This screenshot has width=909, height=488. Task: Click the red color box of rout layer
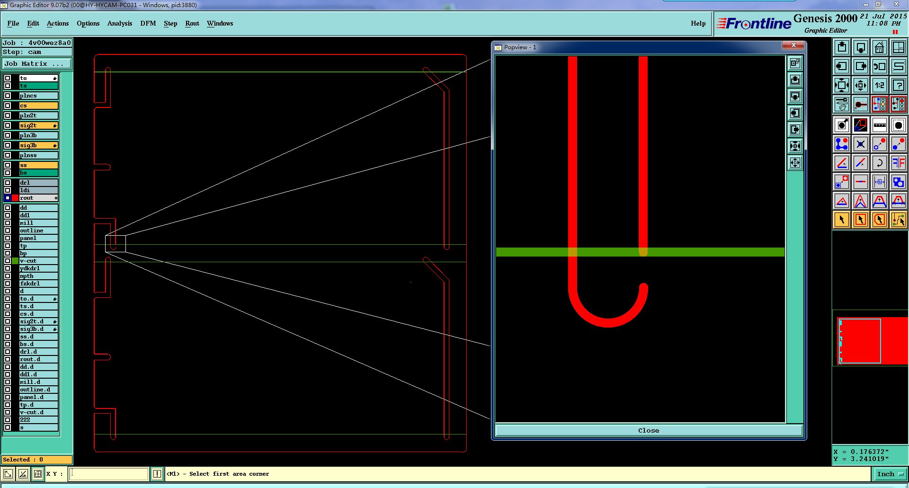(x=15, y=198)
